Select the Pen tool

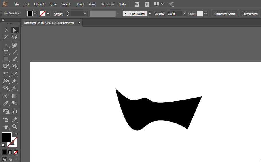tap(15, 45)
